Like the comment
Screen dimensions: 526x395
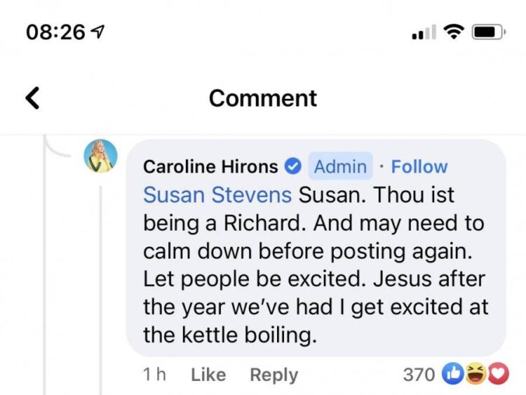tap(208, 375)
